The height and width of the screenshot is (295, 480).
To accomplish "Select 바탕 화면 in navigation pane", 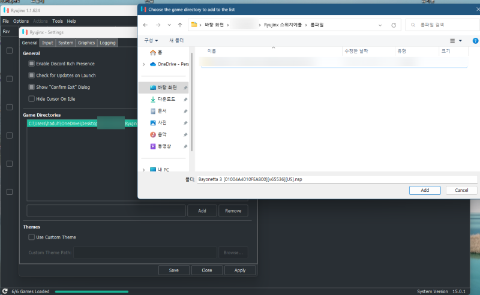I will click(163, 88).
